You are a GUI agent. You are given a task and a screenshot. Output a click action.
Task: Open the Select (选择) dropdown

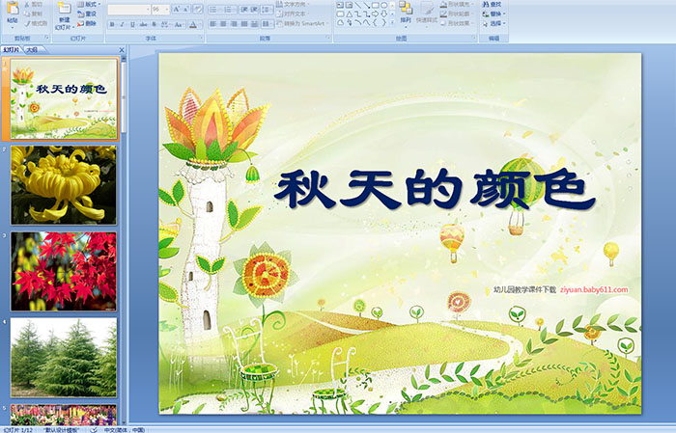(x=493, y=23)
